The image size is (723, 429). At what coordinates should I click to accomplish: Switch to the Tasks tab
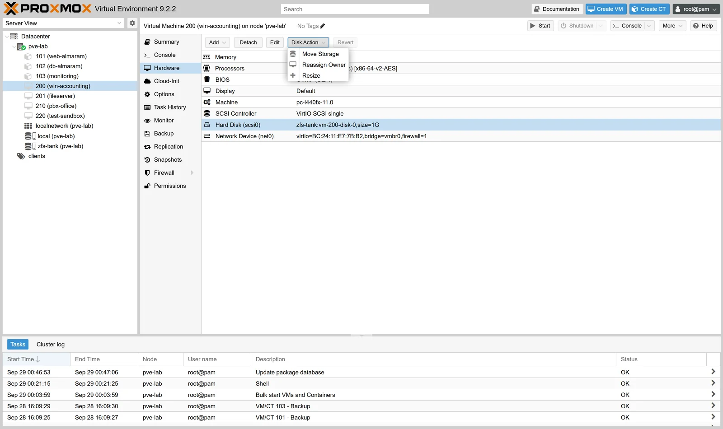(18, 345)
